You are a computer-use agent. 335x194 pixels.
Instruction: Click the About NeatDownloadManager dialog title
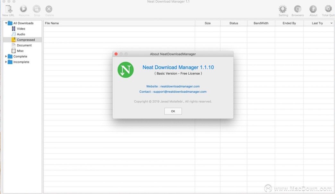(x=173, y=54)
